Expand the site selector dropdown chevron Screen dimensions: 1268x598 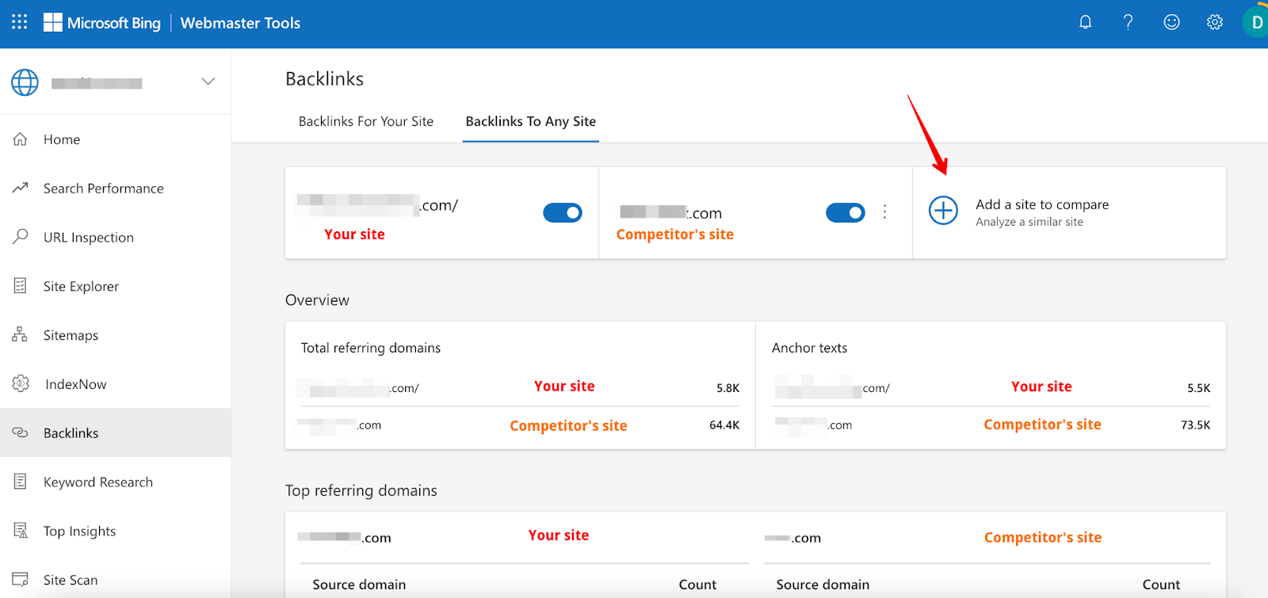pyautogui.click(x=208, y=82)
